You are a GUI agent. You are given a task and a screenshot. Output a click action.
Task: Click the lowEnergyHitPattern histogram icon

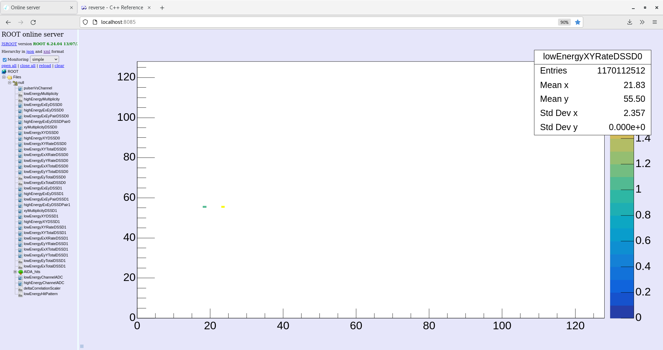[x=20, y=294]
